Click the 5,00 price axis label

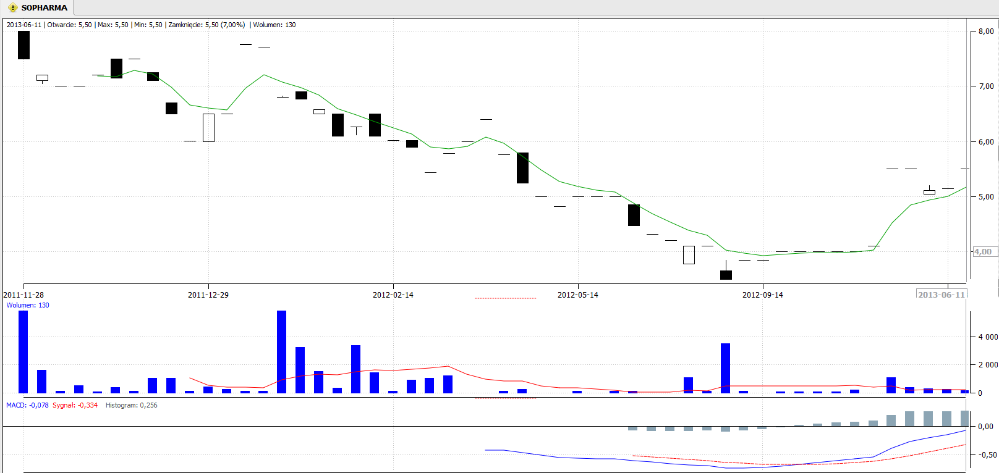987,197
